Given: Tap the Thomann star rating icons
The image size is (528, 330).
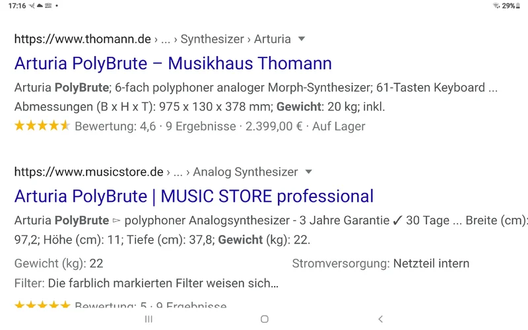Looking at the screenshot, I should tap(42, 126).
